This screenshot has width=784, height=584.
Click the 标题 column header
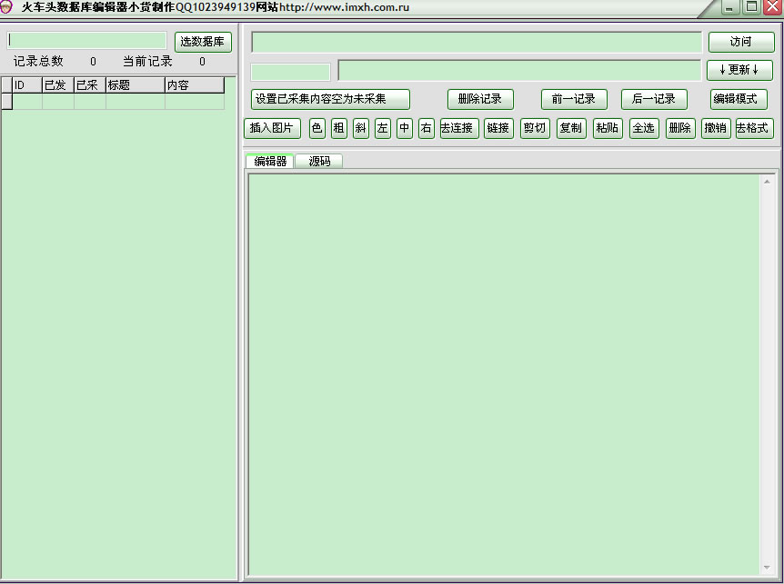click(135, 85)
